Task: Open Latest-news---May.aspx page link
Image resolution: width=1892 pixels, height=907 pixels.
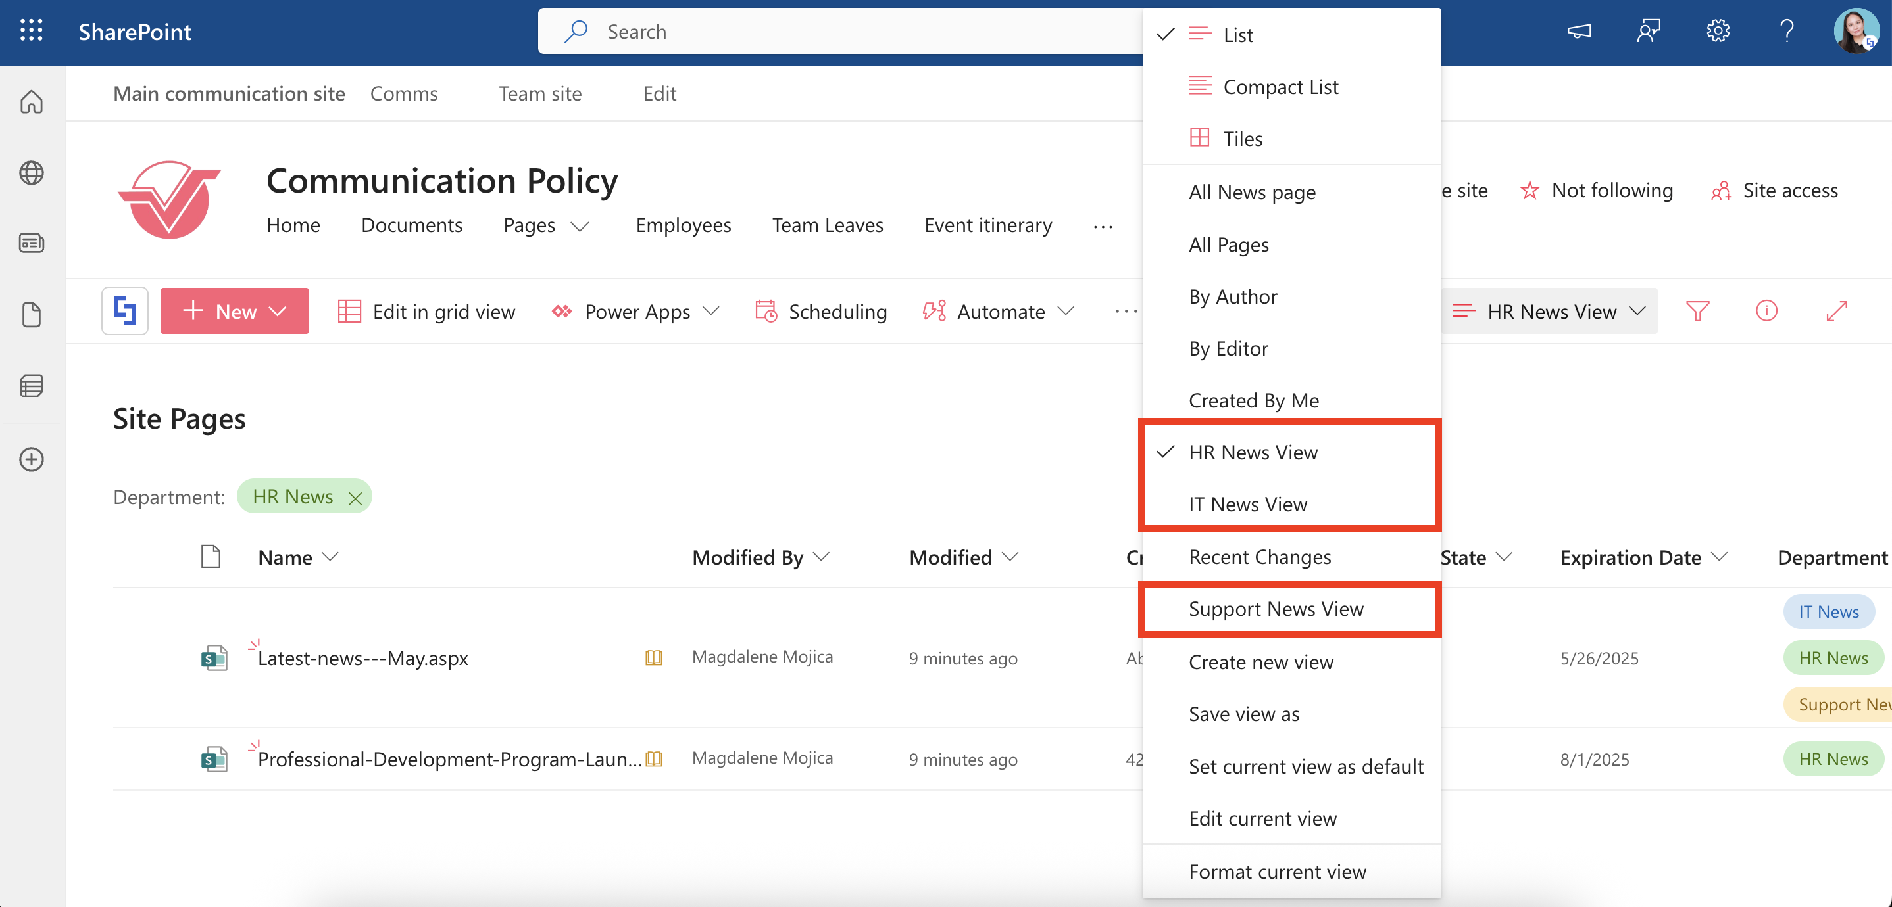Action: click(x=363, y=659)
